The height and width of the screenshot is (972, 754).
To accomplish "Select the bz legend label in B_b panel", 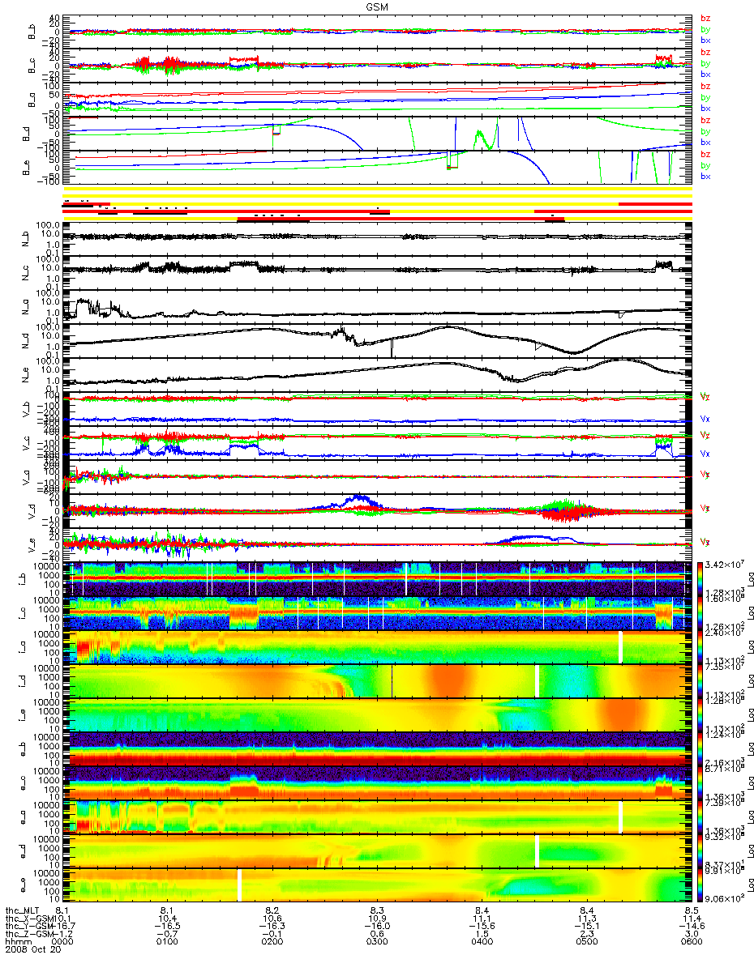I will point(705,18).
